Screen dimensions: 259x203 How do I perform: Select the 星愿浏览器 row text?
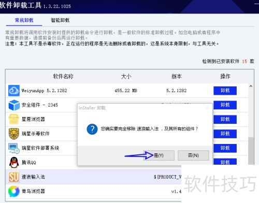tap(33, 119)
